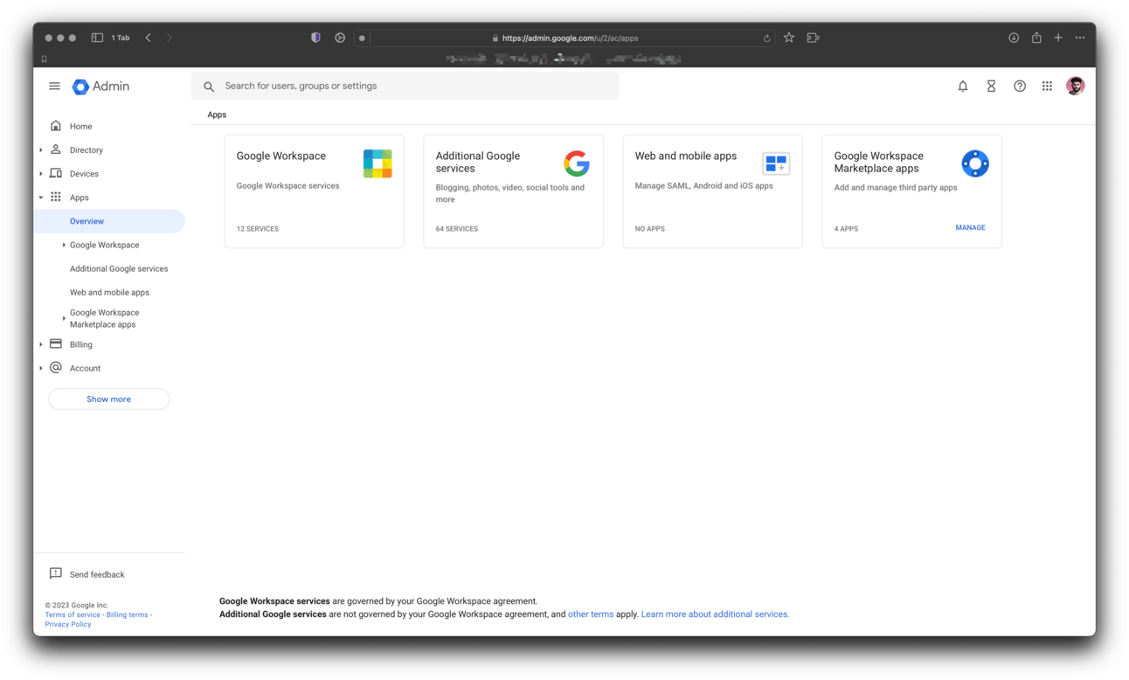This screenshot has width=1129, height=680.
Task: Click the Billing card icon
Action: pos(56,343)
